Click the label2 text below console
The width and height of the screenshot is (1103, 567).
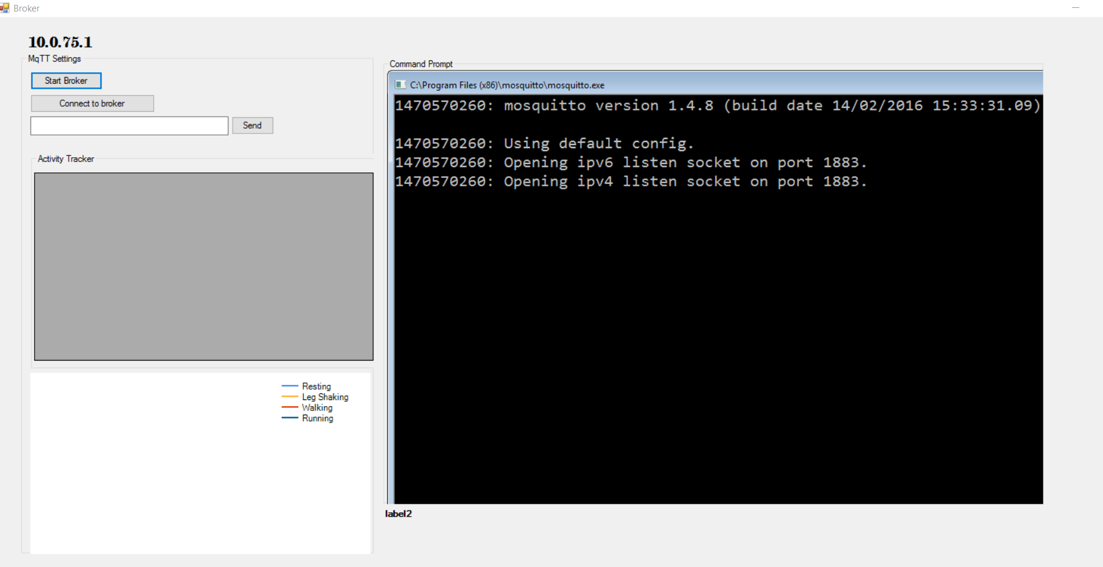click(x=398, y=514)
